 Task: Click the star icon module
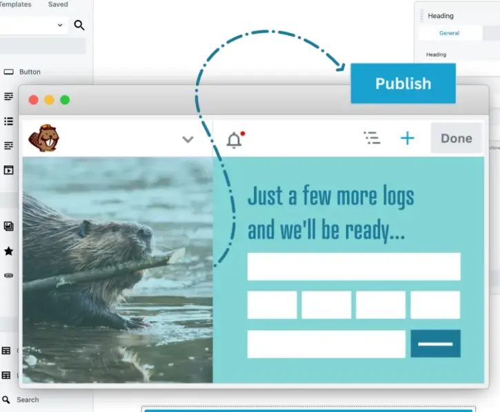click(x=8, y=251)
